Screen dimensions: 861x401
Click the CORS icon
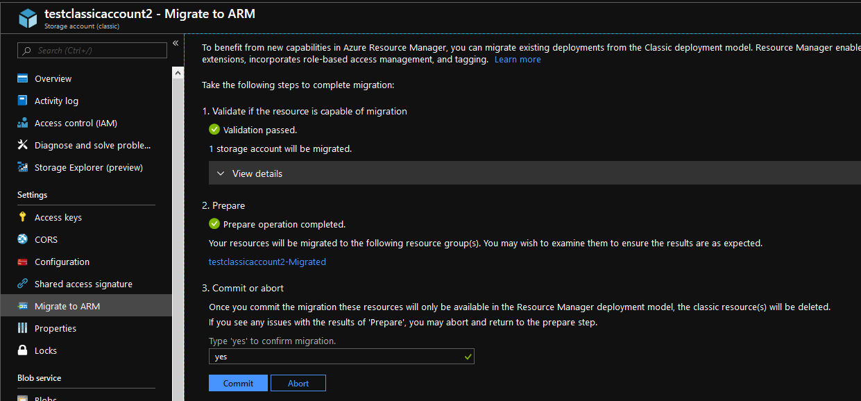[x=22, y=239]
